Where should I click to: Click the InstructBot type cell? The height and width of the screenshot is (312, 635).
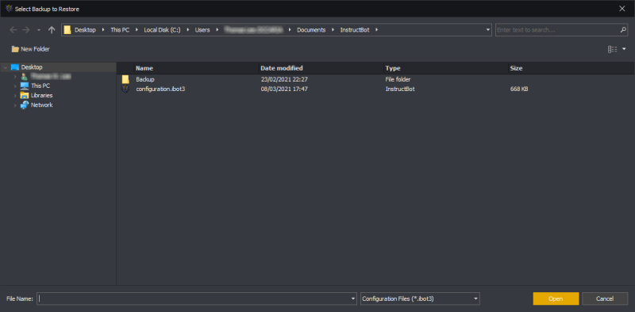400,89
